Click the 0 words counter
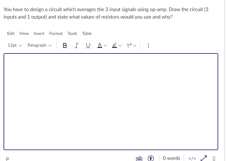This screenshot has width=227, height=161. (x=171, y=158)
